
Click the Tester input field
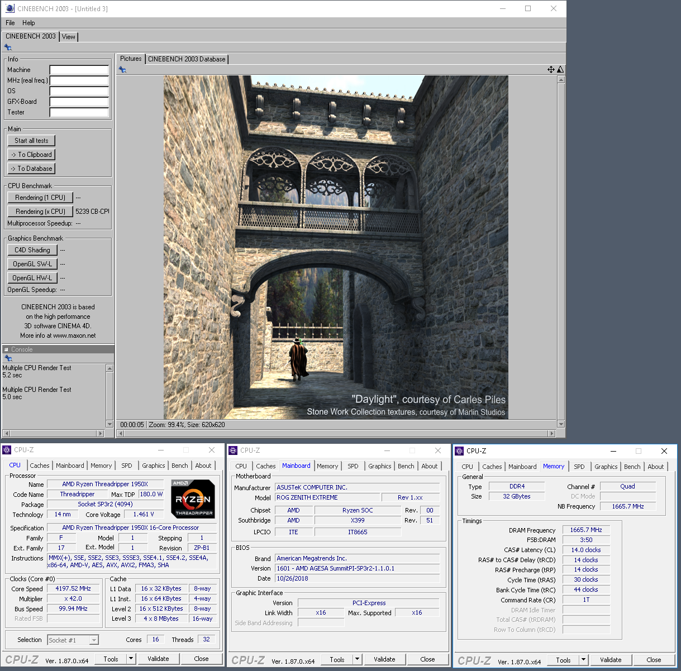point(79,112)
